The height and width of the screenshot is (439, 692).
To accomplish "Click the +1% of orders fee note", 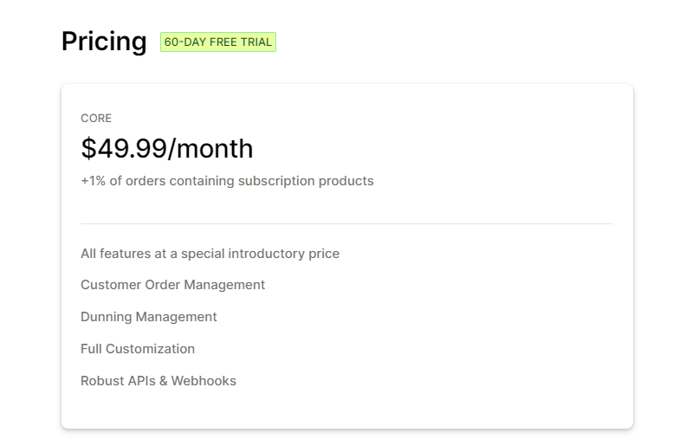I will coord(227,181).
